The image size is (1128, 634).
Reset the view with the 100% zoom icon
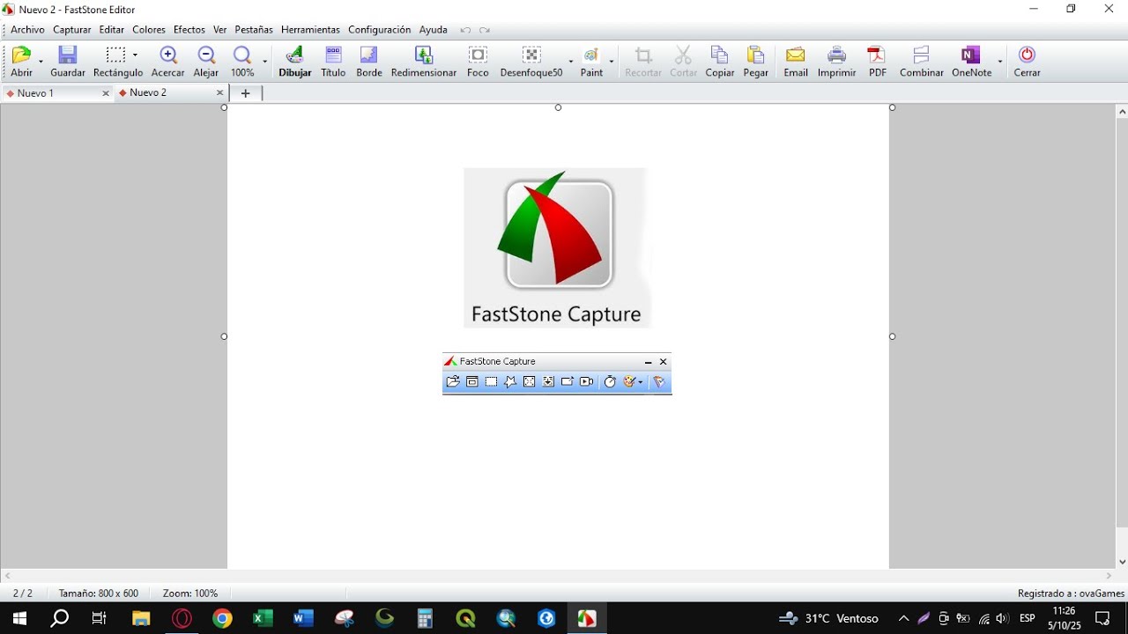[242, 62]
